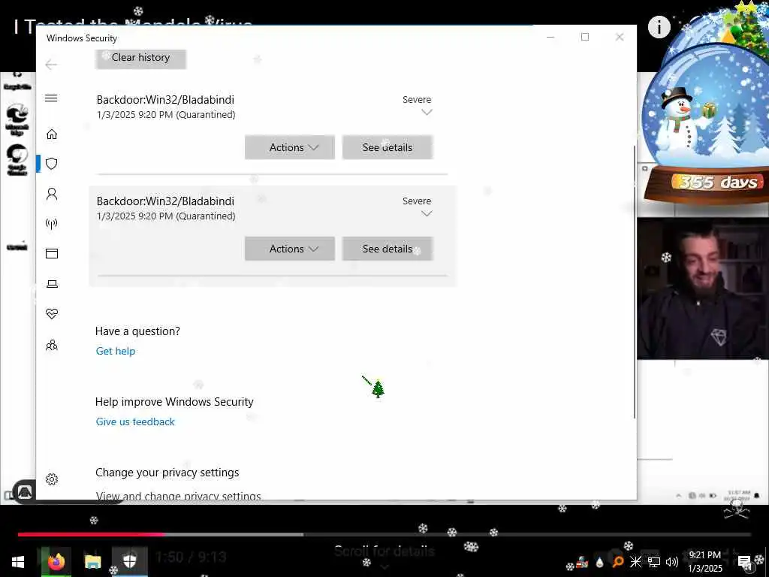Expand second Bladabindi threat Severe chevron
The width and height of the screenshot is (769, 577).
tap(427, 214)
